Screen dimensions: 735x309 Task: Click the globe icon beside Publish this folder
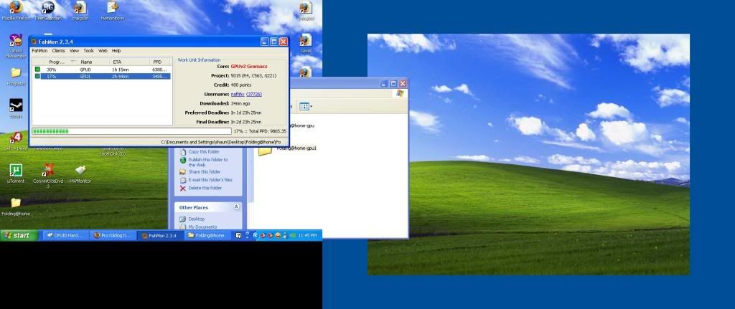point(183,160)
